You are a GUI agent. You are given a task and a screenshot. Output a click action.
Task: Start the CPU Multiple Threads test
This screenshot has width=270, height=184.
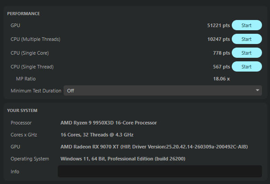(x=247, y=39)
